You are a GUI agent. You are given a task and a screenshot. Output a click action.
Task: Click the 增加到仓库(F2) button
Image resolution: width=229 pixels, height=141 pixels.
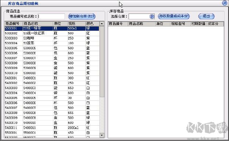click(82, 16)
